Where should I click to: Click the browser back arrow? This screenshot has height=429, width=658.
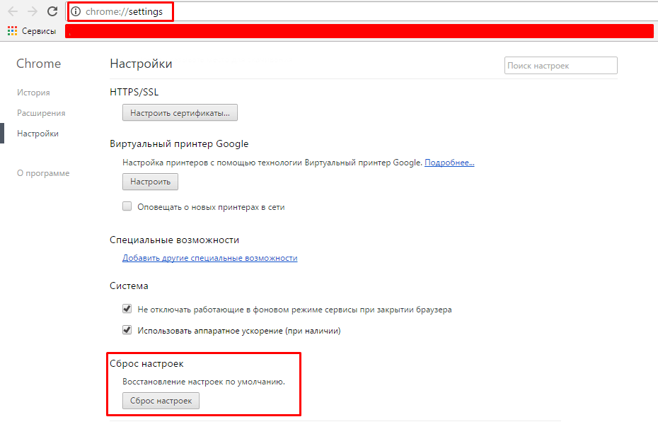tap(13, 11)
